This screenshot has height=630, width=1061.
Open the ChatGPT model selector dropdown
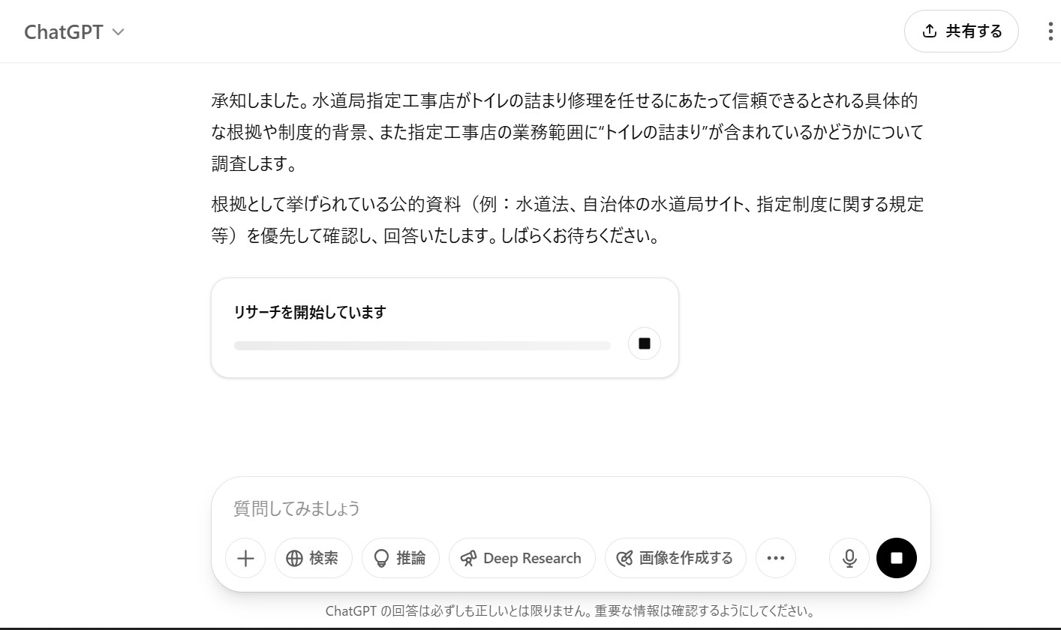click(74, 31)
